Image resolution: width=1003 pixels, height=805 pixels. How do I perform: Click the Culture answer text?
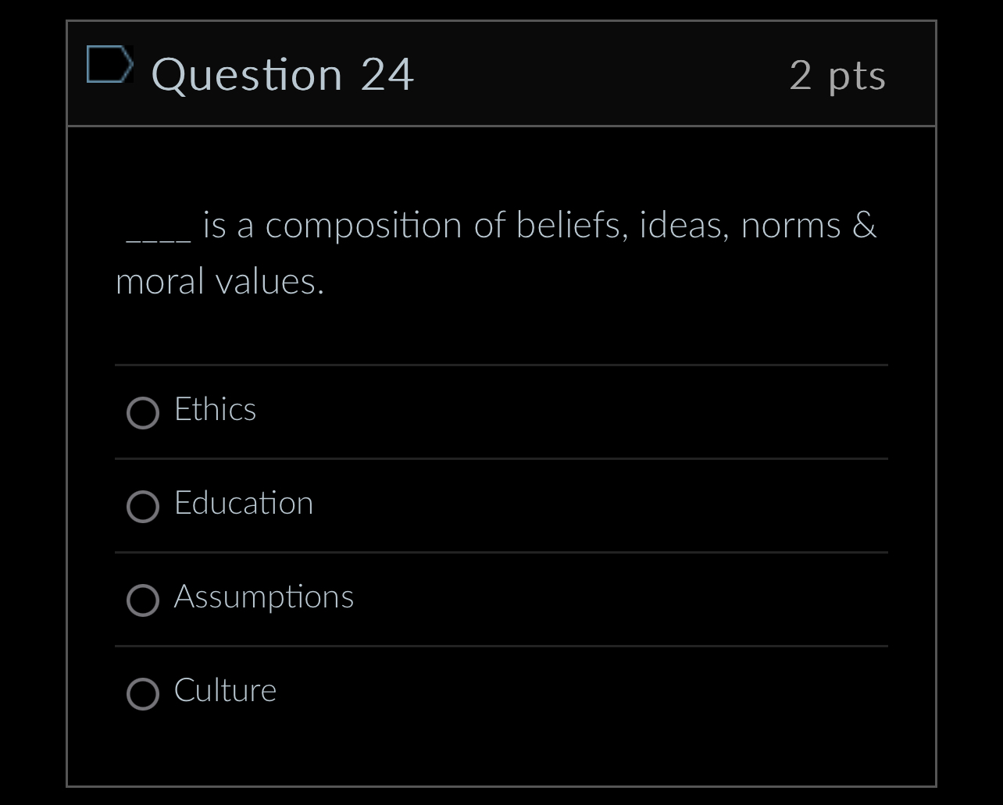pyautogui.click(x=224, y=690)
